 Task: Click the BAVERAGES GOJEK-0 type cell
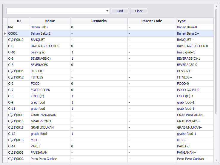coord(195,46)
